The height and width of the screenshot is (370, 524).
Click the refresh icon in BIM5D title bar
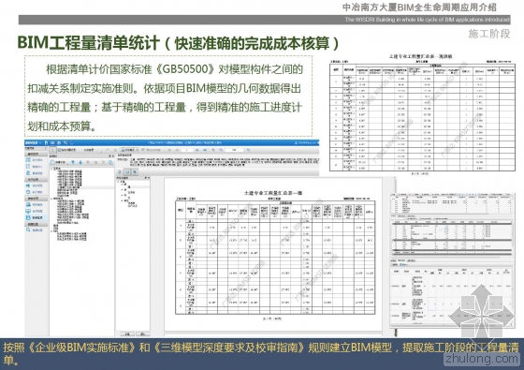72,142
